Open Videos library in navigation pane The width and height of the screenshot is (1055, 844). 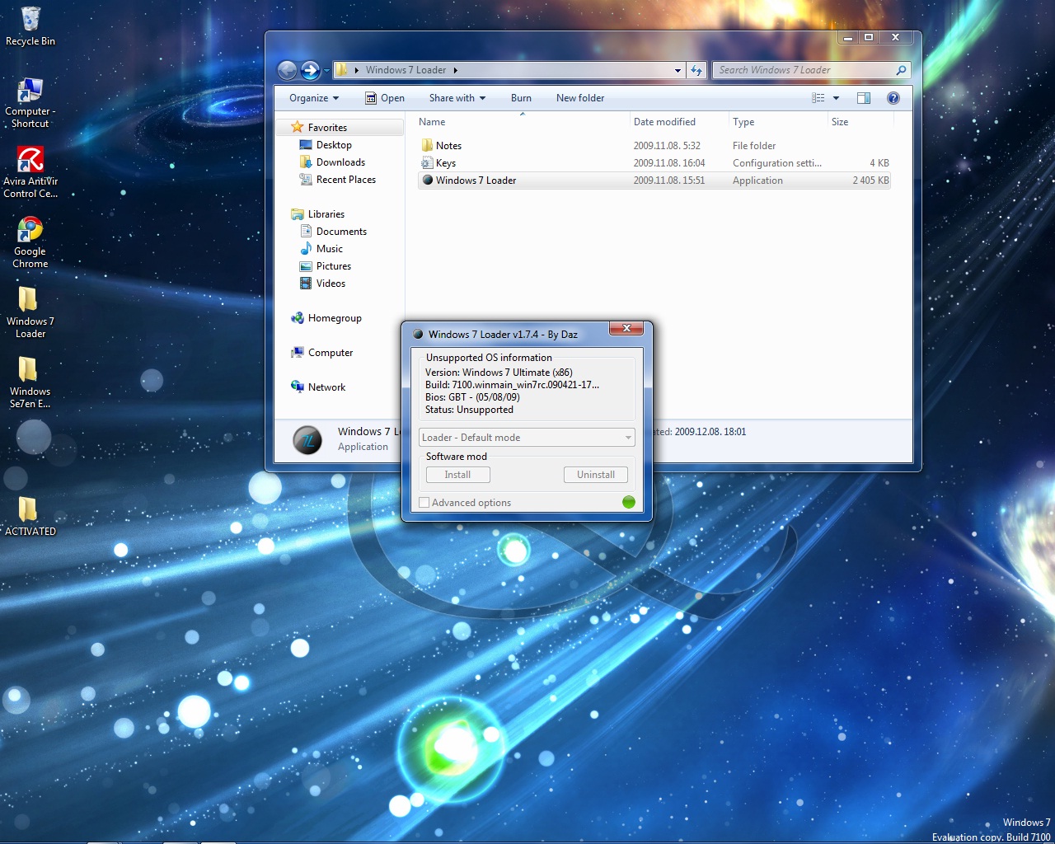pos(331,284)
